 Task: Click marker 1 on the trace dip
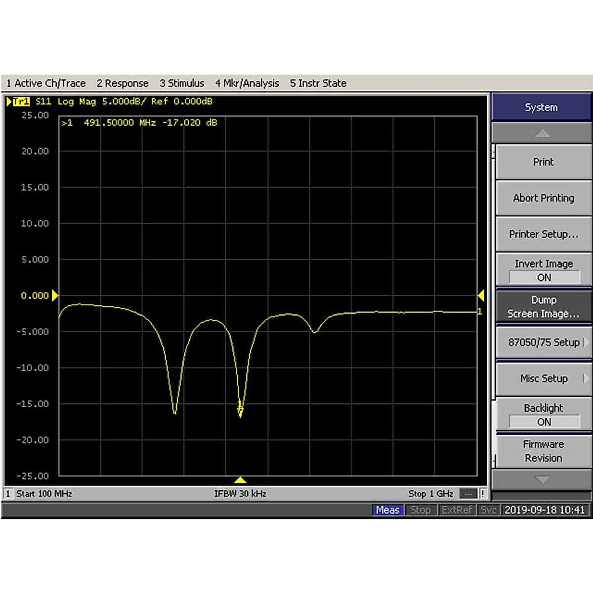click(x=240, y=409)
